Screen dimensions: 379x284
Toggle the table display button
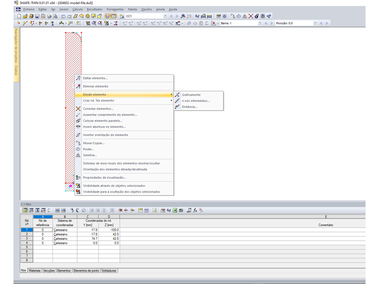click(x=114, y=16)
